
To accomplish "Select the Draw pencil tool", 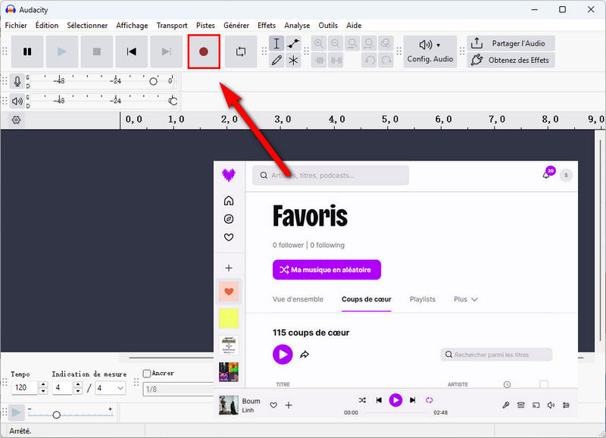I will pyautogui.click(x=276, y=60).
